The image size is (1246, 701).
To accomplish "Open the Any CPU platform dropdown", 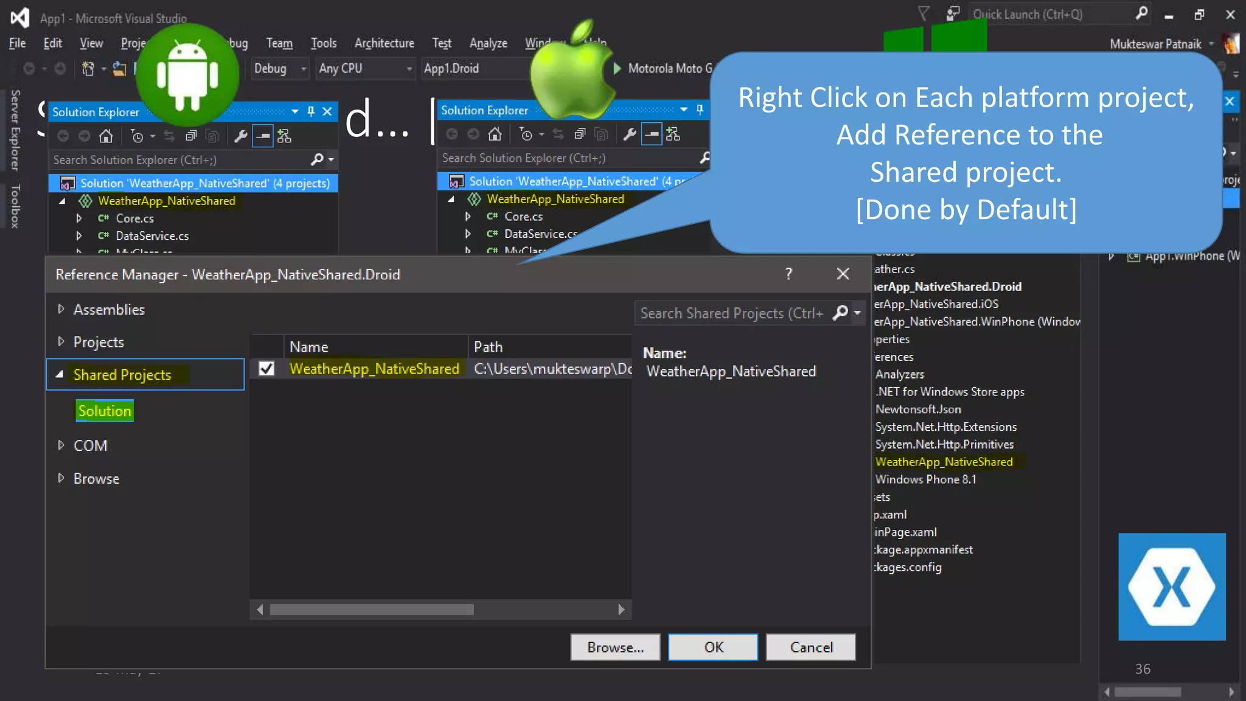I will [366, 69].
